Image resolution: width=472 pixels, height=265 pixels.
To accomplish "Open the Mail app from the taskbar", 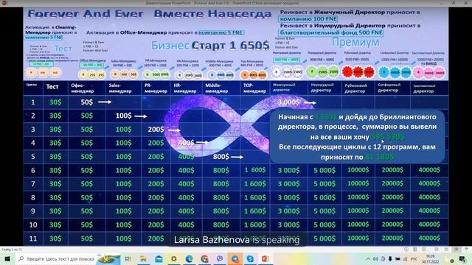I will tap(159, 258).
